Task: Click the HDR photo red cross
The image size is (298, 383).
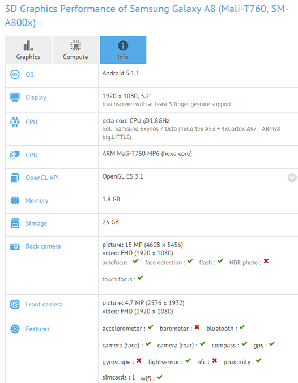Action: (x=266, y=261)
